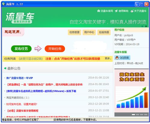Click the green speaker icon beside 最新公告
The image size is (150, 124).
[5, 68]
